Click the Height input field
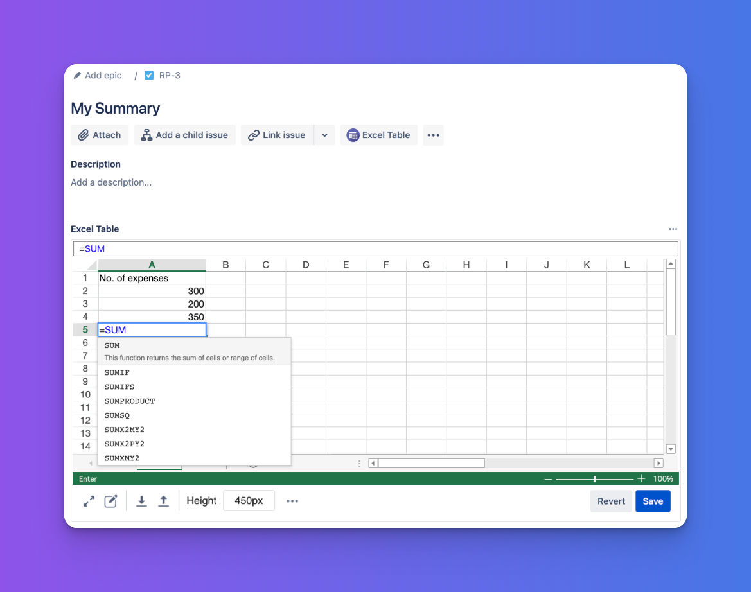The image size is (751, 592). coord(249,501)
